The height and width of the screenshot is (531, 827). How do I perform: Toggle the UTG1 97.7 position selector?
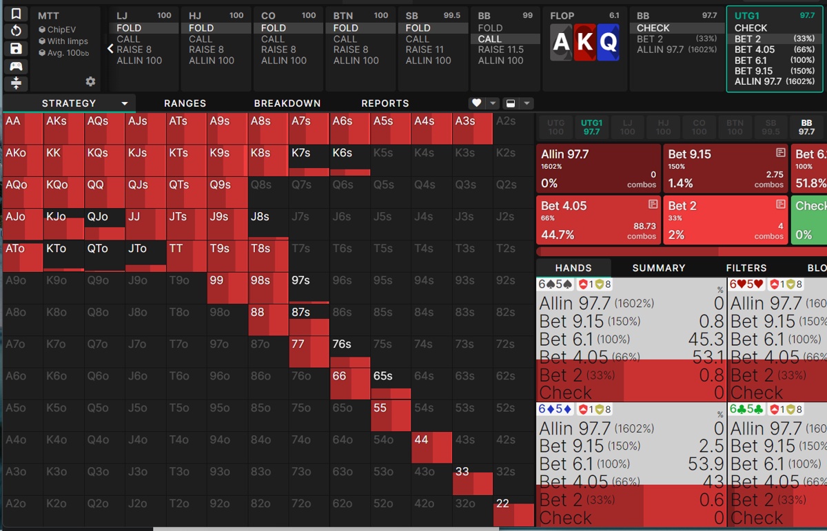tap(591, 127)
